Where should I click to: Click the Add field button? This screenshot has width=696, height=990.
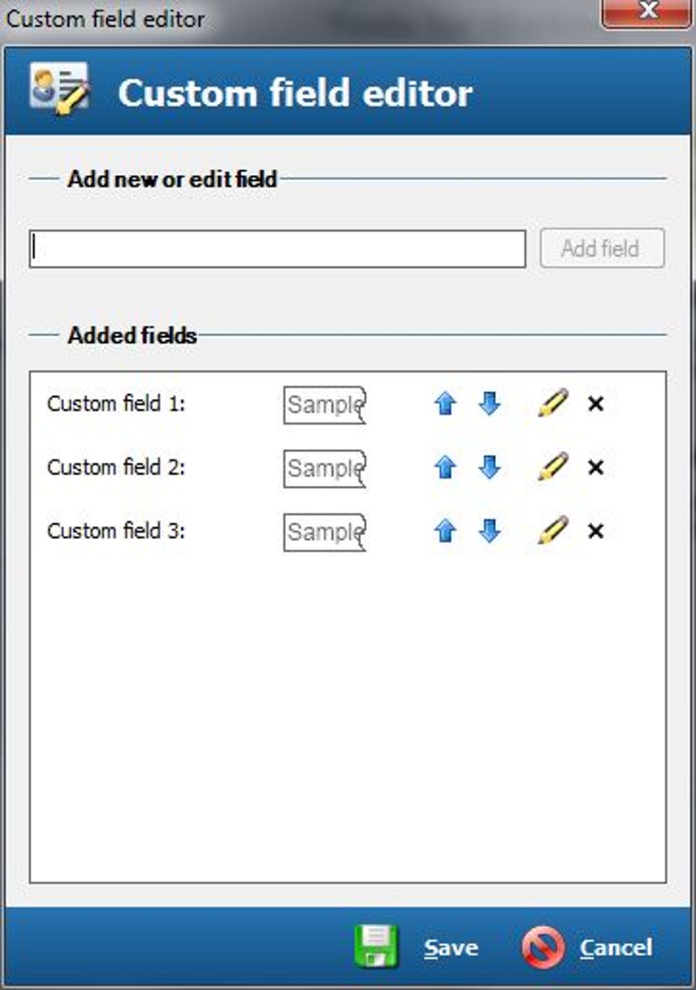(602, 248)
